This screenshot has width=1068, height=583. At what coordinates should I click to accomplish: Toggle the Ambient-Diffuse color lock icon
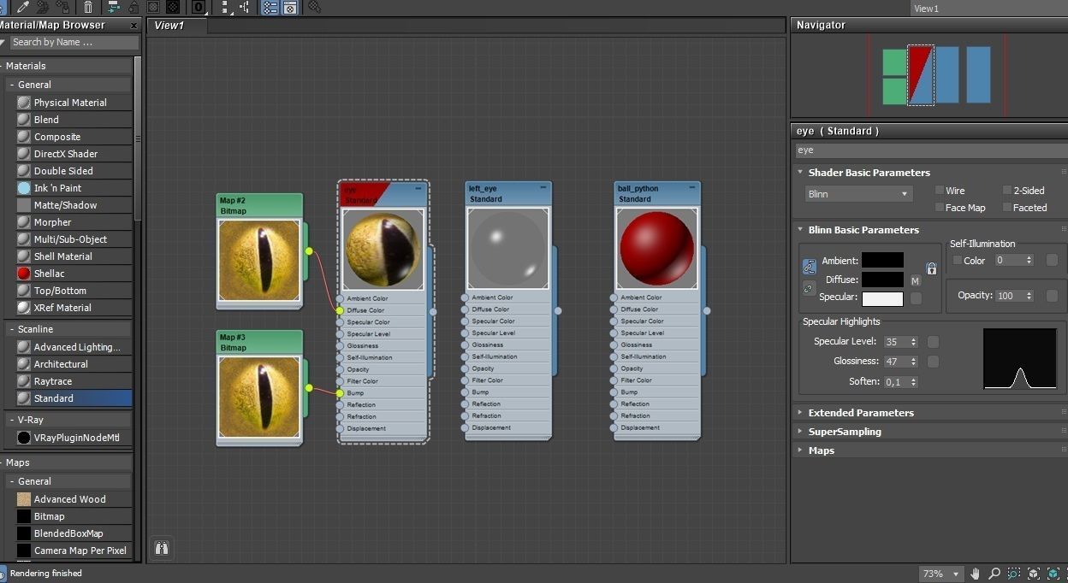click(x=809, y=268)
